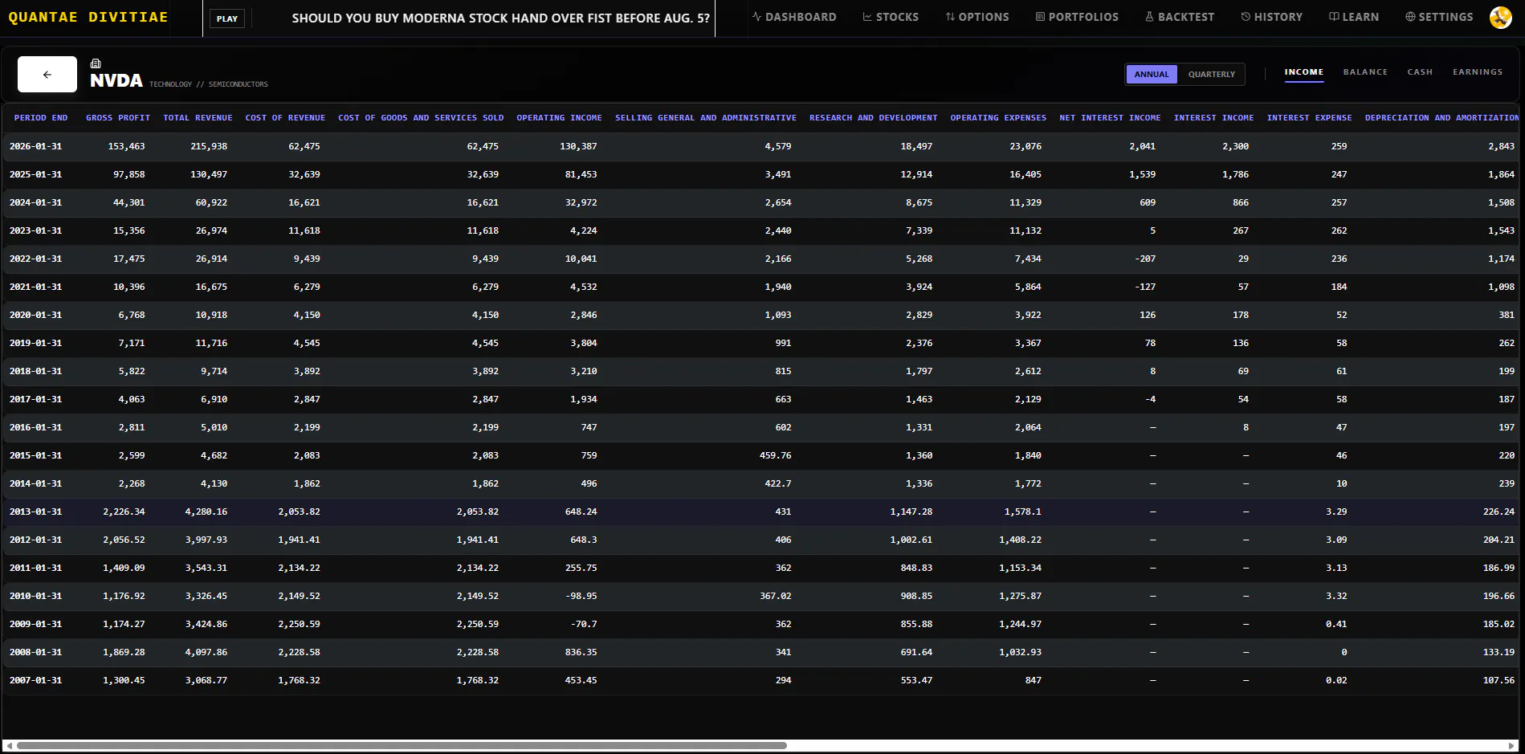This screenshot has height=754, width=1525.
Task: Click total revenue value 215,938
Action: (209, 146)
